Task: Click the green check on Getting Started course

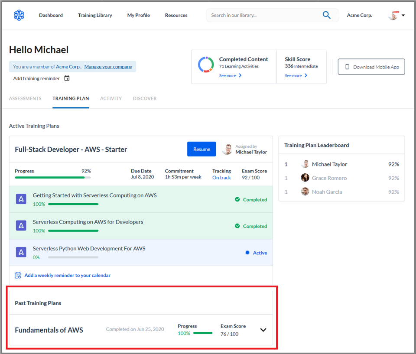Action: (237, 199)
